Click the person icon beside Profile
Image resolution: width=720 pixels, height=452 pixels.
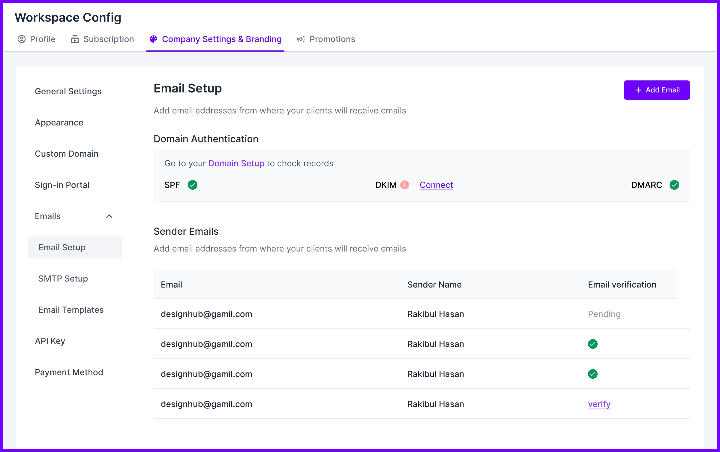(21, 39)
